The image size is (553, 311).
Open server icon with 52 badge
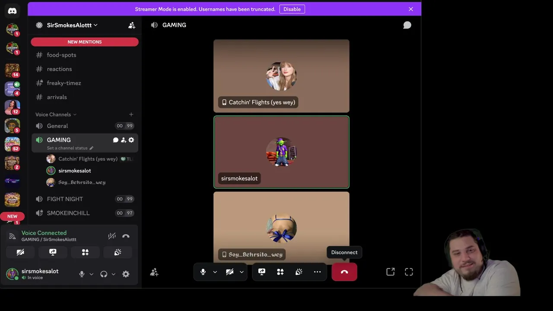tap(12, 144)
